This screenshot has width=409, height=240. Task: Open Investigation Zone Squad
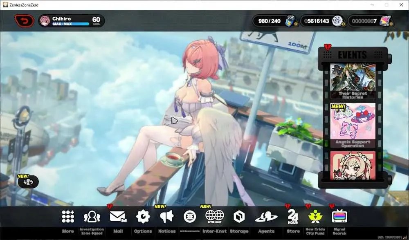pos(92,217)
